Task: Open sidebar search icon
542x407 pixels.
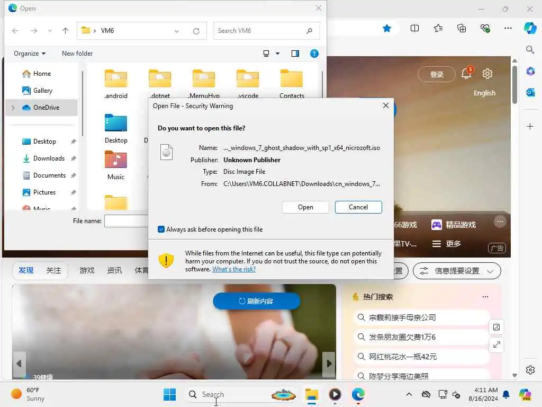Action: point(530,50)
